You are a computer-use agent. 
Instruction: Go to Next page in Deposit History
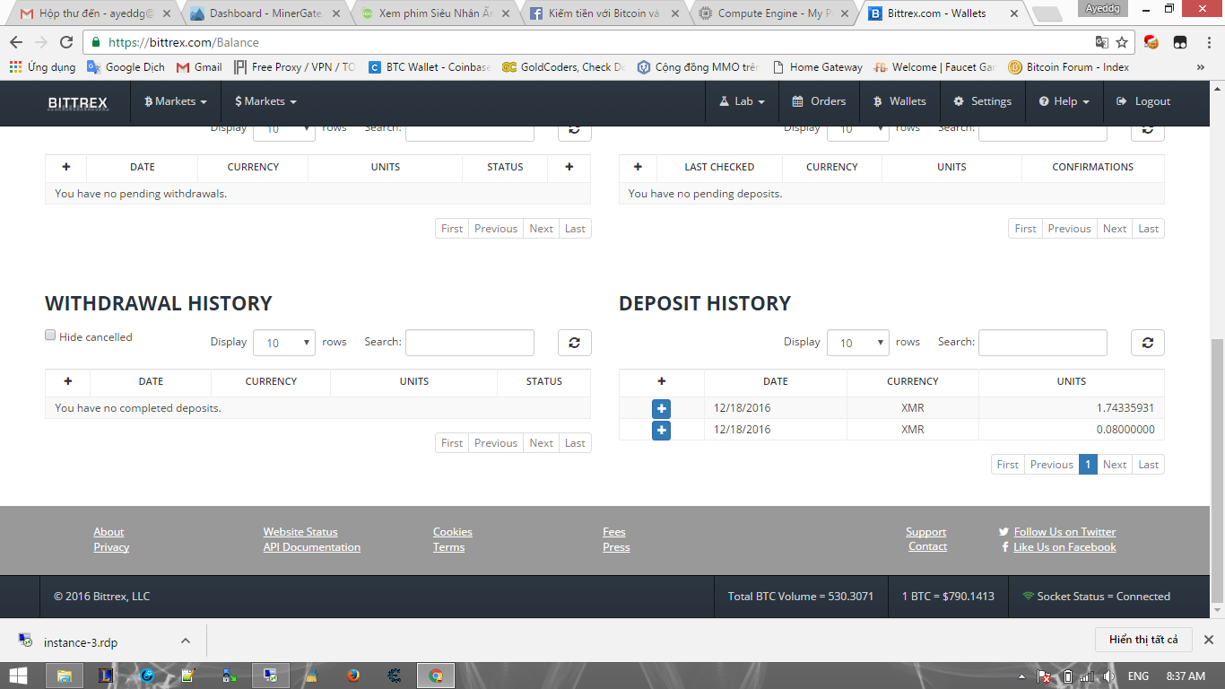click(x=1115, y=465)
